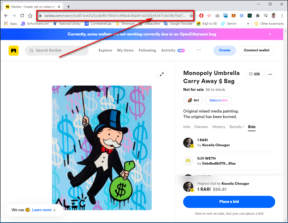Screen dimensions: 288x223
Task: Go to the browser home page icon
Action: pyautogui.click(x=30, y=16)
